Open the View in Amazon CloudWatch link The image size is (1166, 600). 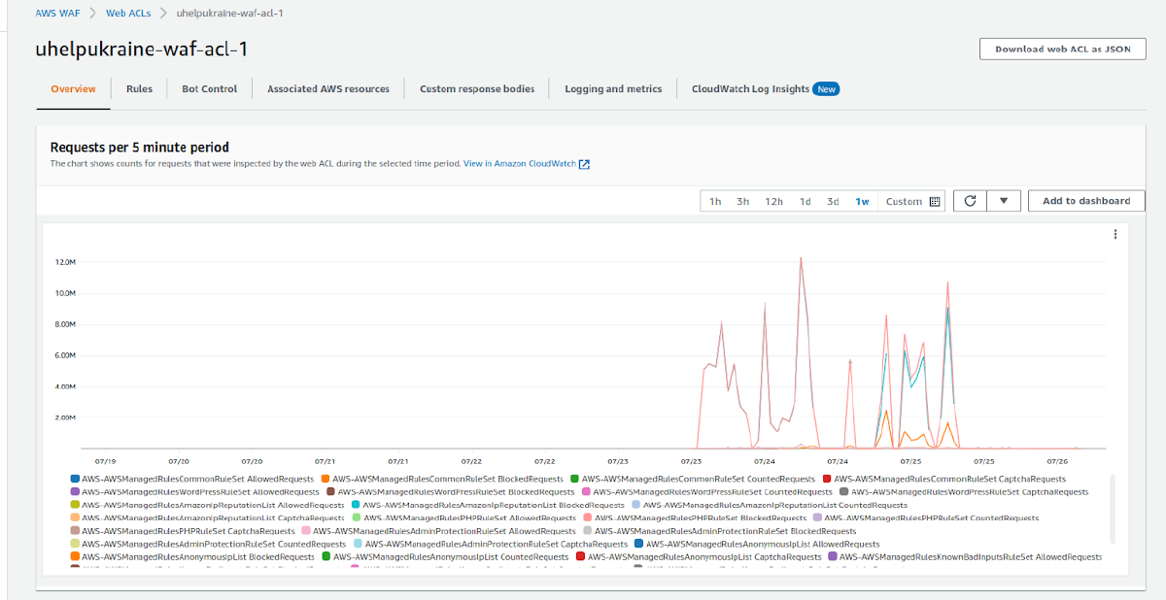522,163
